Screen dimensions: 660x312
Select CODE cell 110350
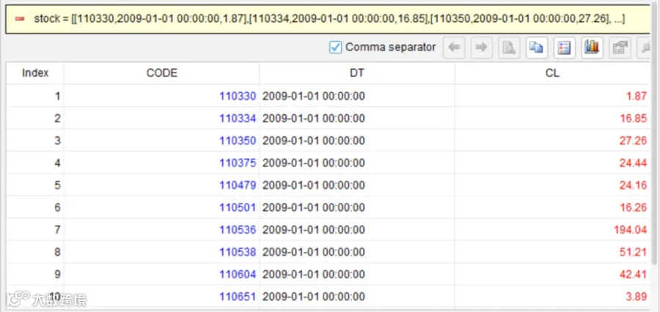[238, 141]
